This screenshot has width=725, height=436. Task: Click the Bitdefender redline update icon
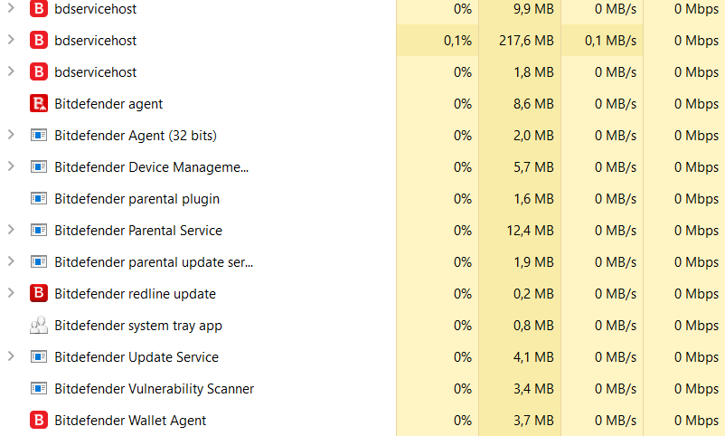coord(39,294)
